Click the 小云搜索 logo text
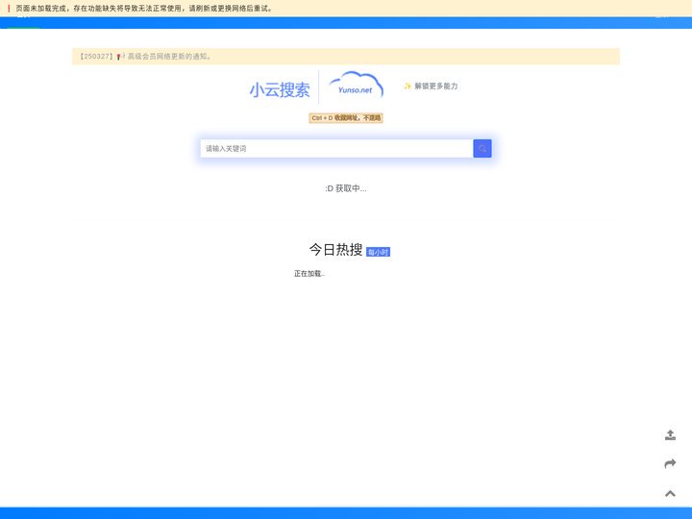This screenshot has height=519, width=692. [280, 90]
